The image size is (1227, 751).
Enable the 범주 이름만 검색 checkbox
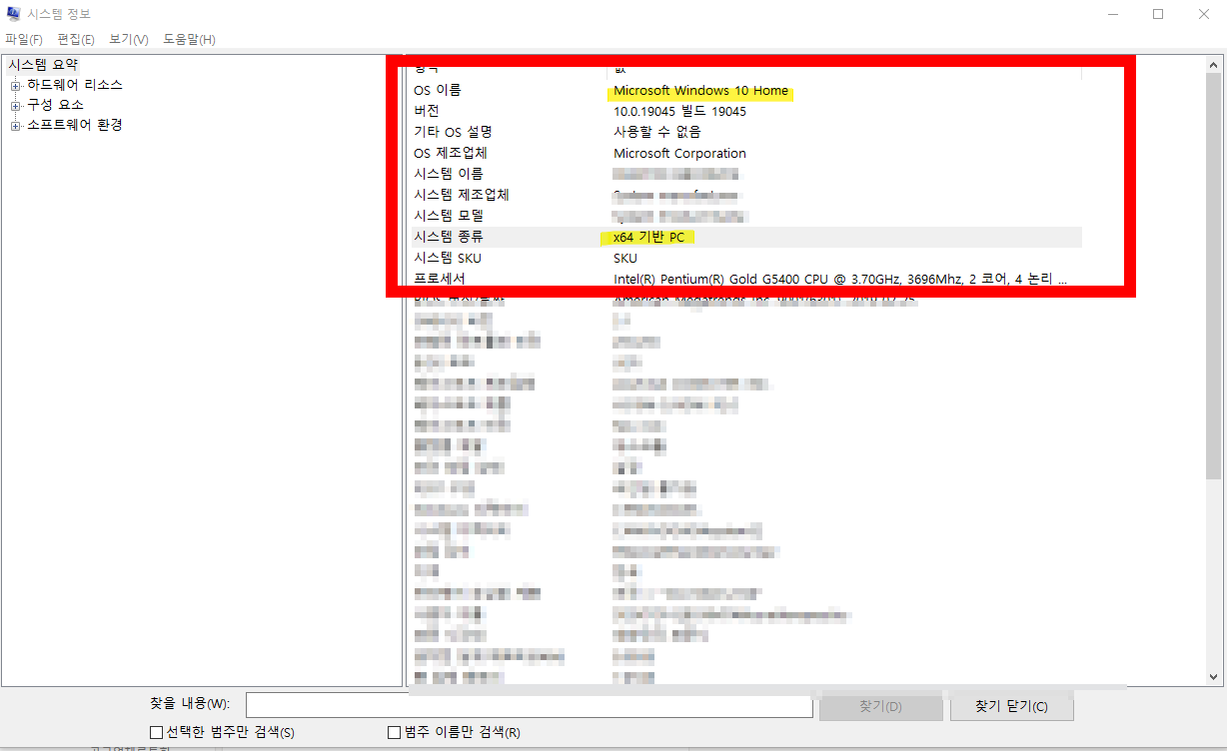[x=394, y=731]
